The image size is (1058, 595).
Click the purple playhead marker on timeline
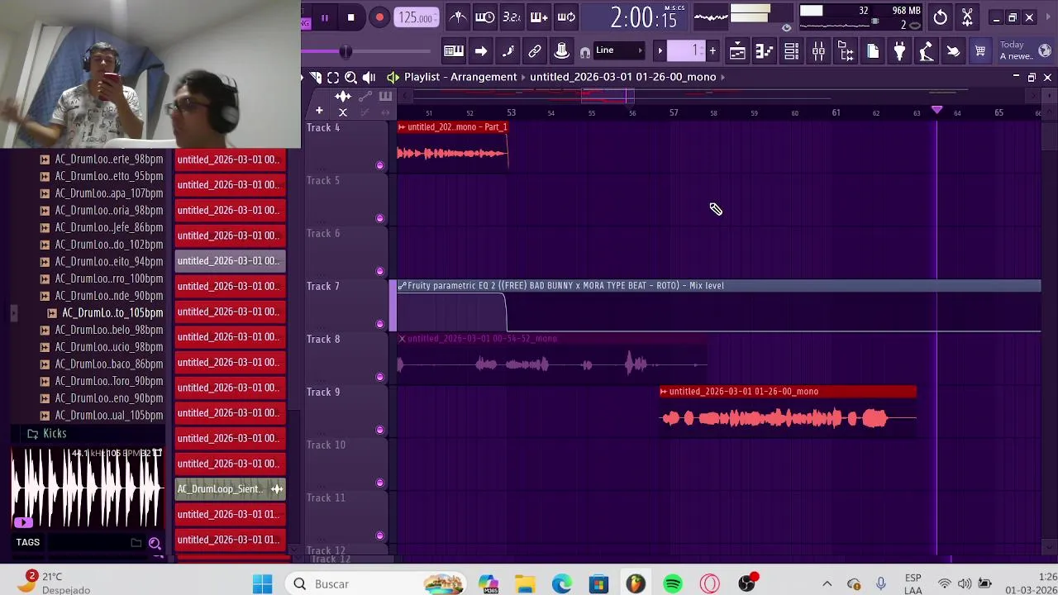pos(936,109)
